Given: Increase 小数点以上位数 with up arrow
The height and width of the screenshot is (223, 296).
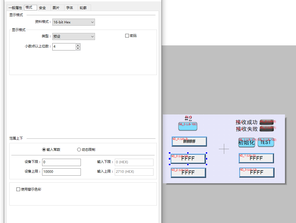Looking at the screenshot, I should tap(78, 45).
